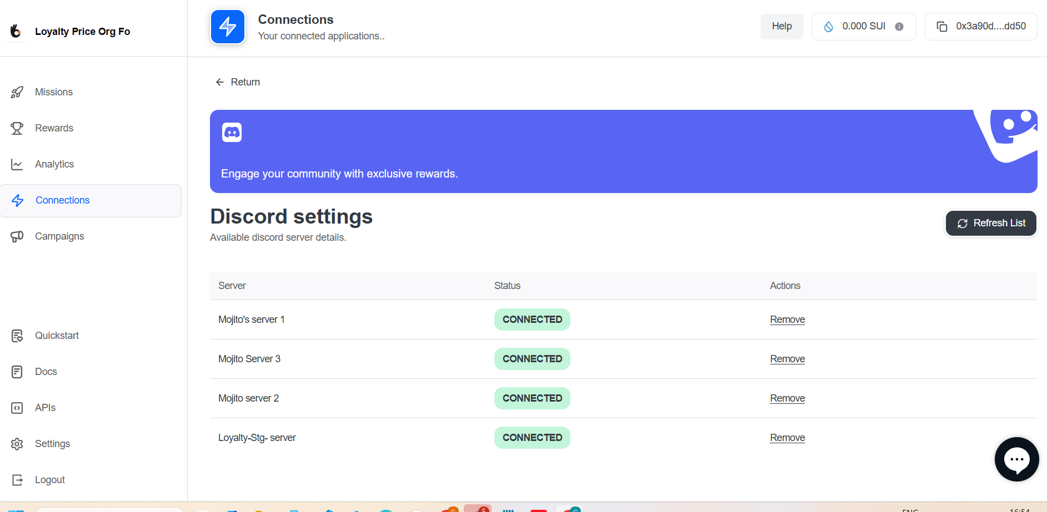Screen dimensions: 1047x512
Task: Click the organization logo in sidebar header
Action: click(x=16, y=31)
